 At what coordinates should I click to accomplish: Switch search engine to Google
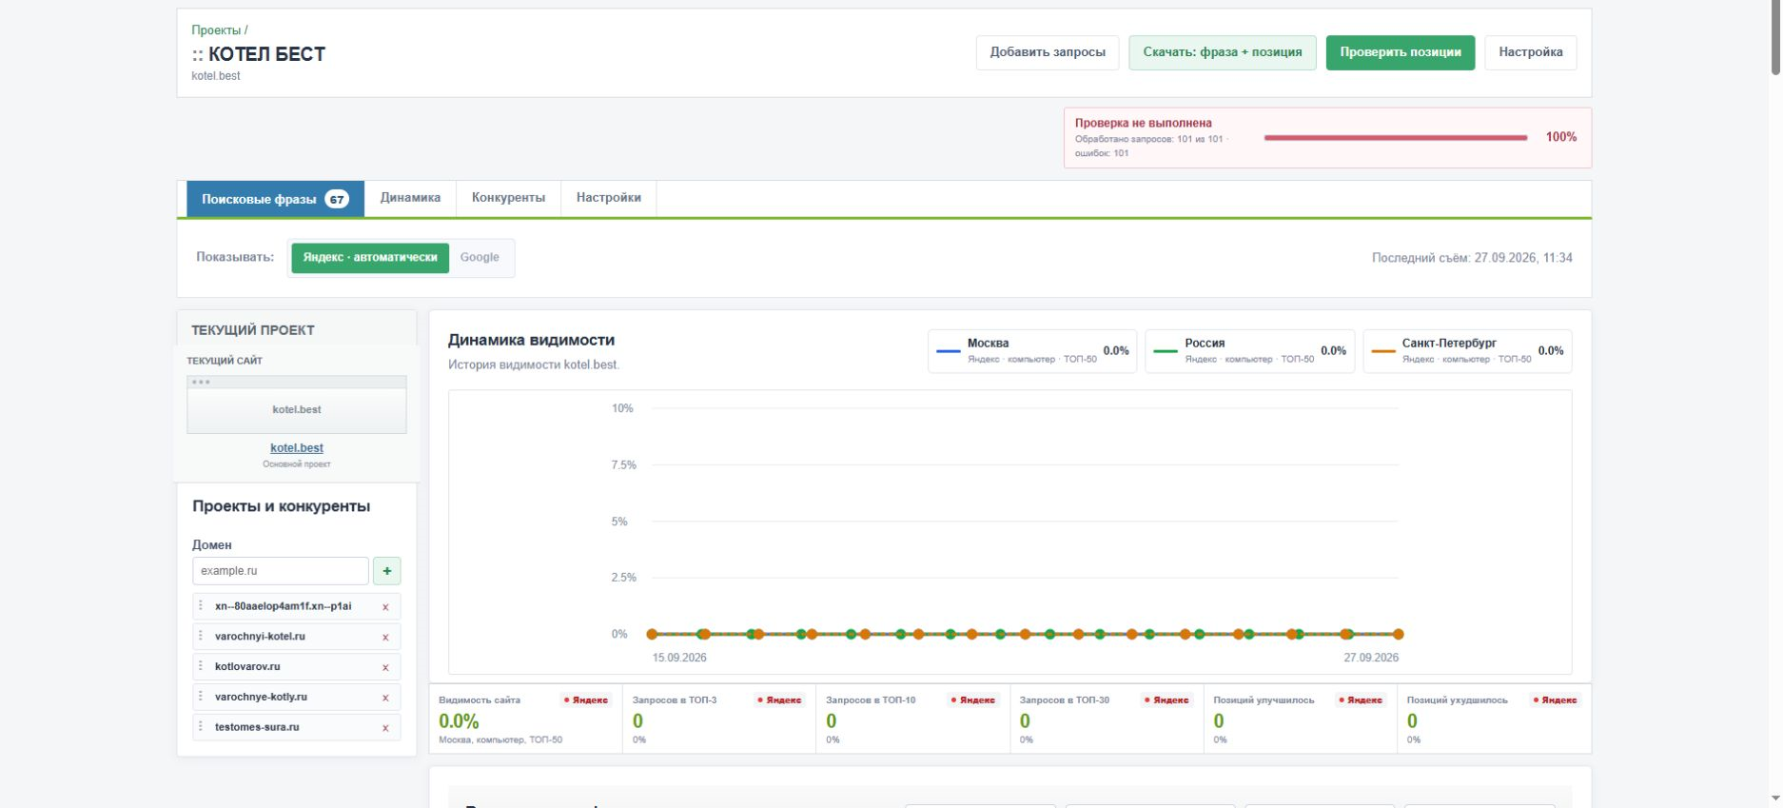(x=480, y=258)
